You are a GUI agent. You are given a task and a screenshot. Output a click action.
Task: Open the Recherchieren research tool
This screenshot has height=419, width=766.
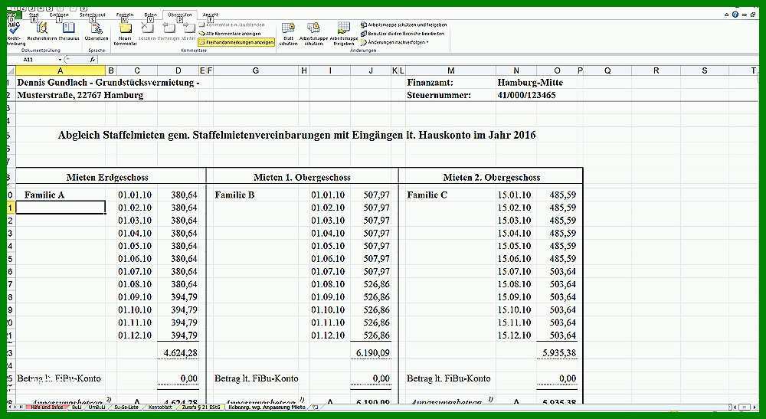[41, 31]
